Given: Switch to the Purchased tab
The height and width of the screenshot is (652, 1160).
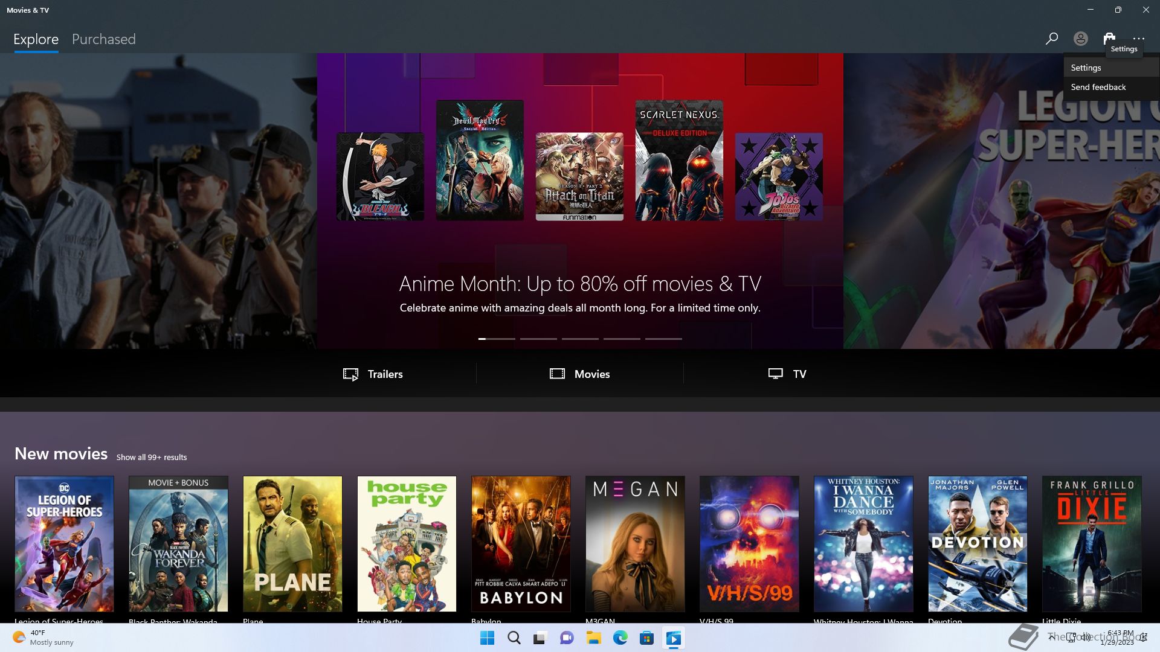Looking at the screenshot, I should [103, 39].
